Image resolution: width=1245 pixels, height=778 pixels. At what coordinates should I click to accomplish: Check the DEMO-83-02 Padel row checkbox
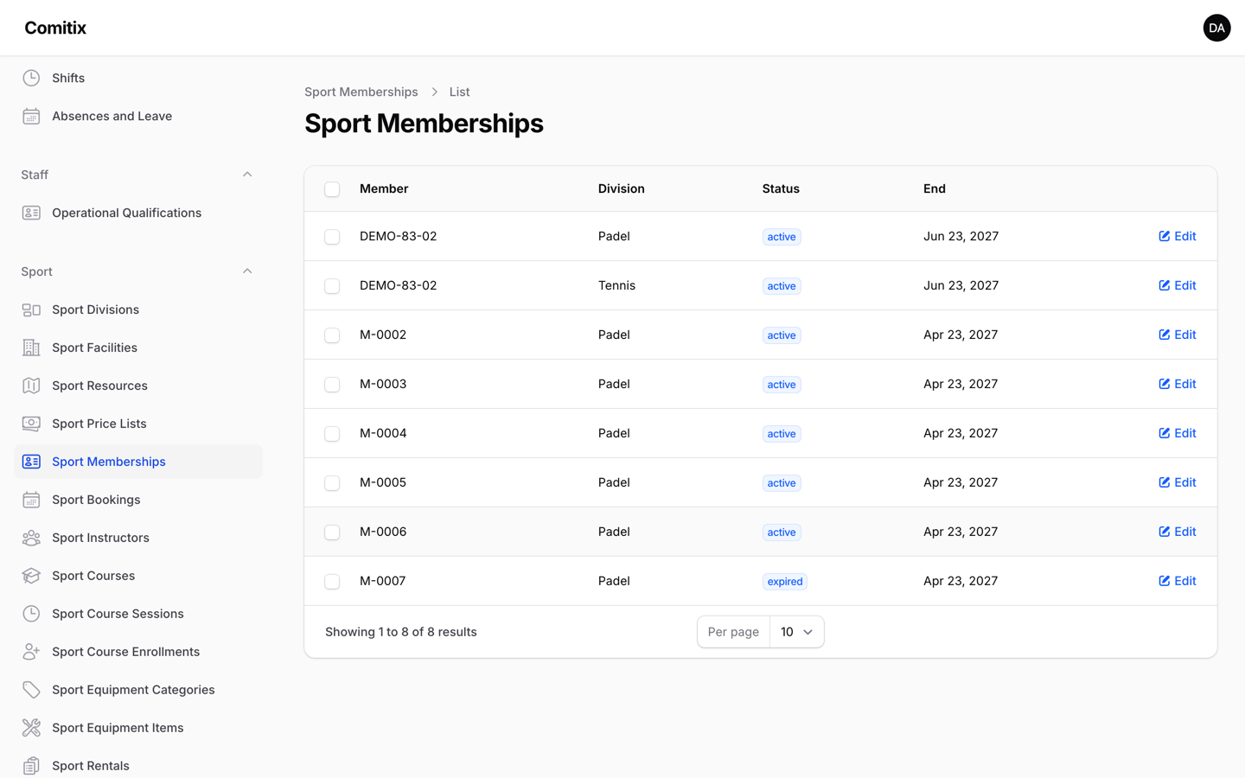pos(332,237)
